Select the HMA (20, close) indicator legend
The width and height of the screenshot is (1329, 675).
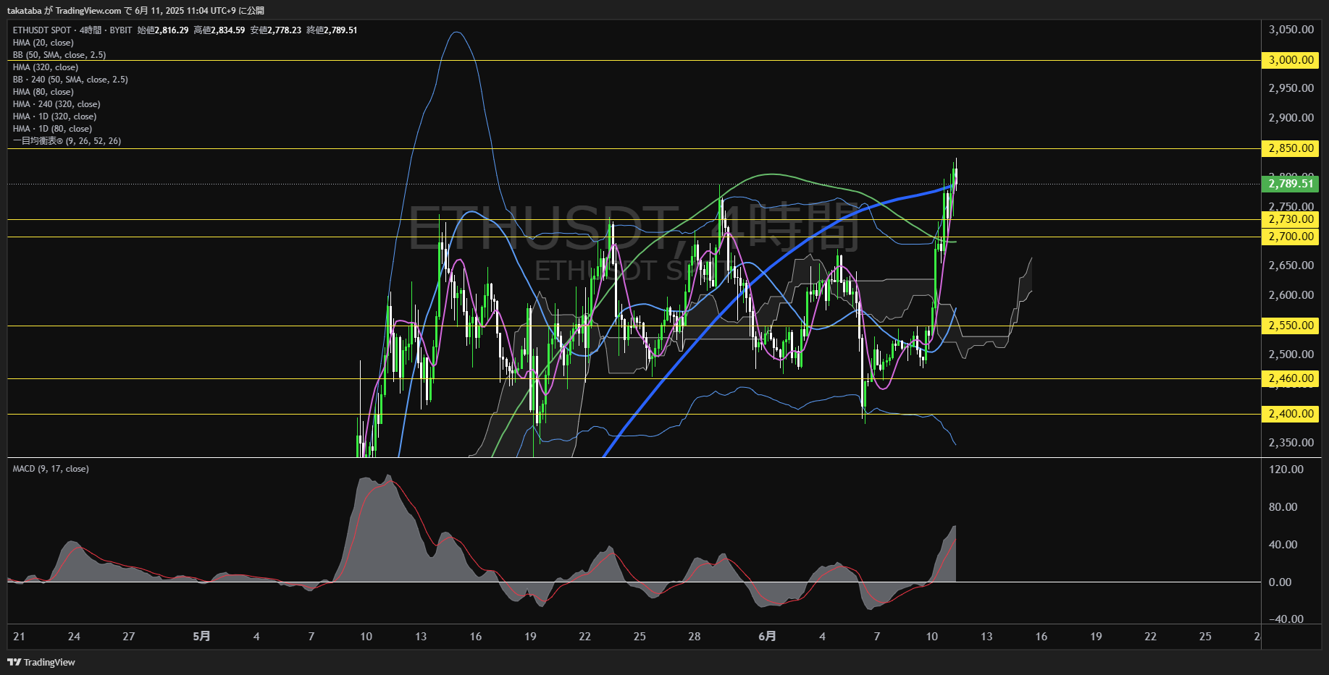[x=43, y=43]
